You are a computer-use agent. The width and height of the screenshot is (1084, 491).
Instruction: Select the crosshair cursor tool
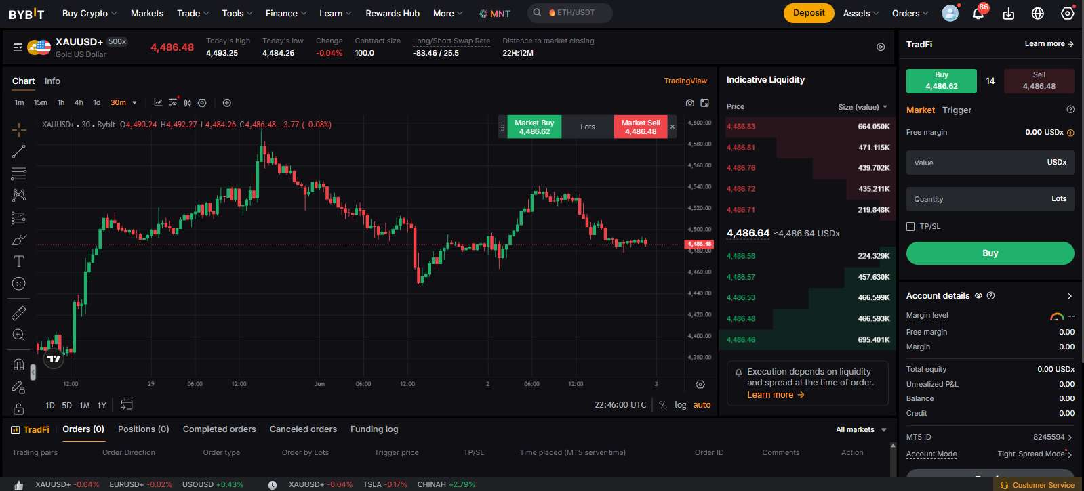click(x=18, y=129)
